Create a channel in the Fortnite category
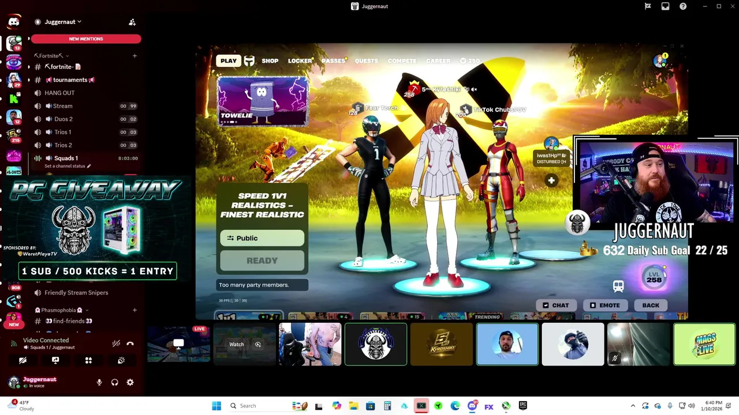739x415 pixels. (135, 56)
